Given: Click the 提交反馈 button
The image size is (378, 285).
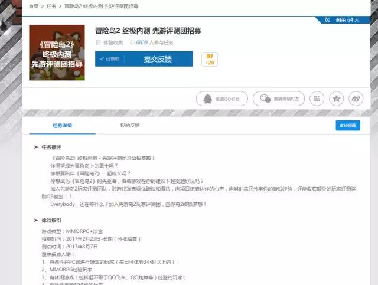Looking at the screenshot, I should pos(158,59).
